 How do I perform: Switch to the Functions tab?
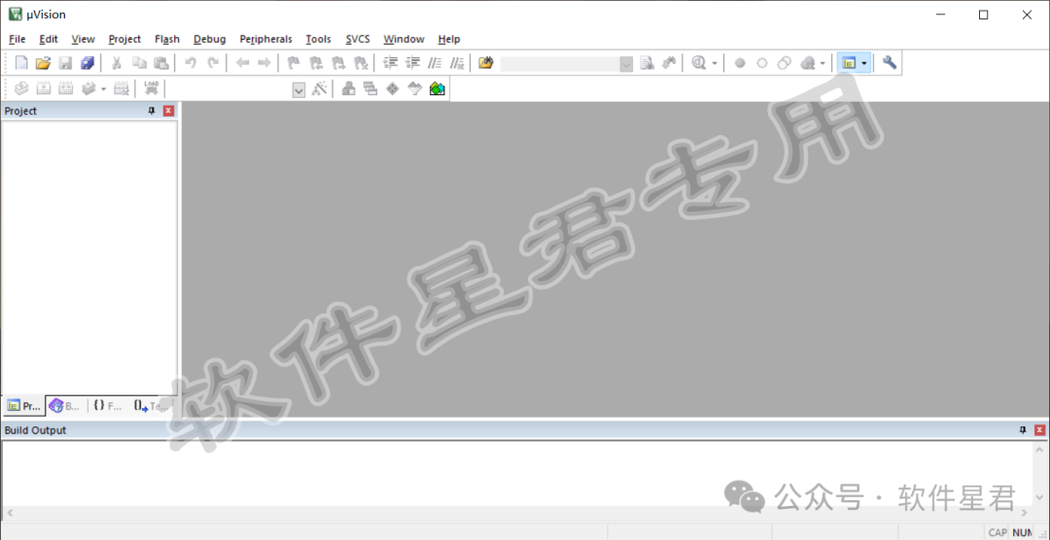pos(107,406)
